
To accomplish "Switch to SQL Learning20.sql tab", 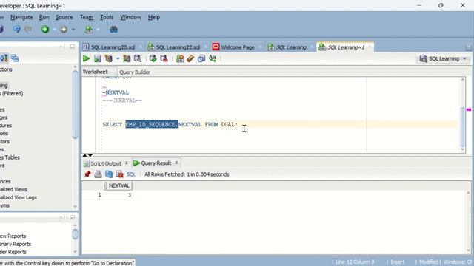I will click(x=113, y=47).
